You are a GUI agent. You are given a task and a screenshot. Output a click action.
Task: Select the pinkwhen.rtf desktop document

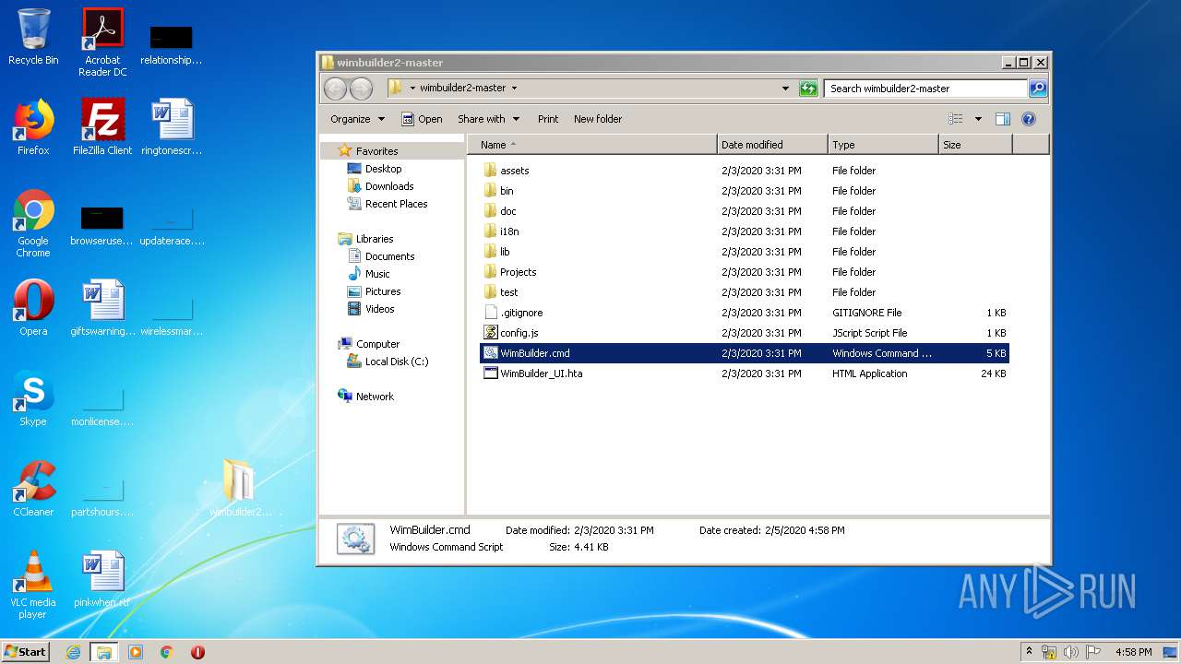tap(102, 578)
